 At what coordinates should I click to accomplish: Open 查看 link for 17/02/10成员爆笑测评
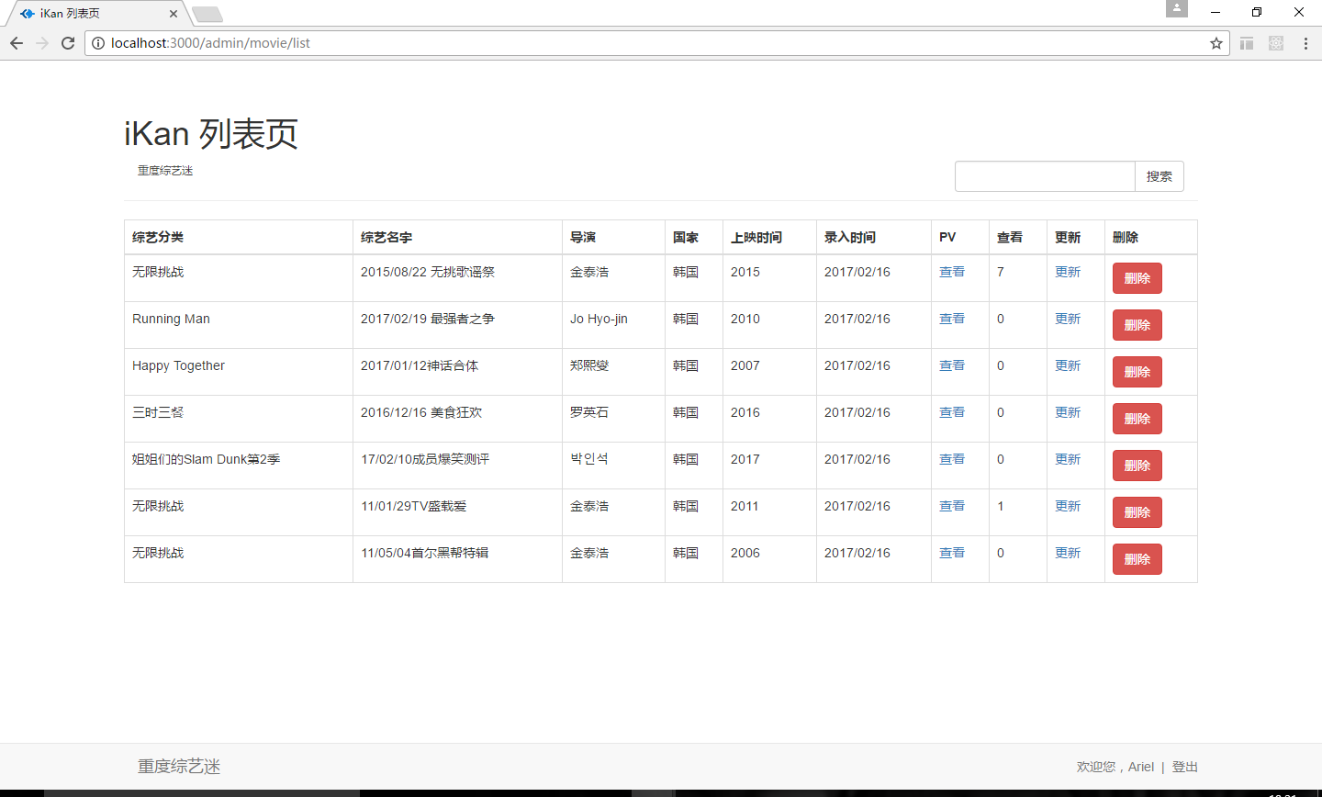[x=952, y=459]
